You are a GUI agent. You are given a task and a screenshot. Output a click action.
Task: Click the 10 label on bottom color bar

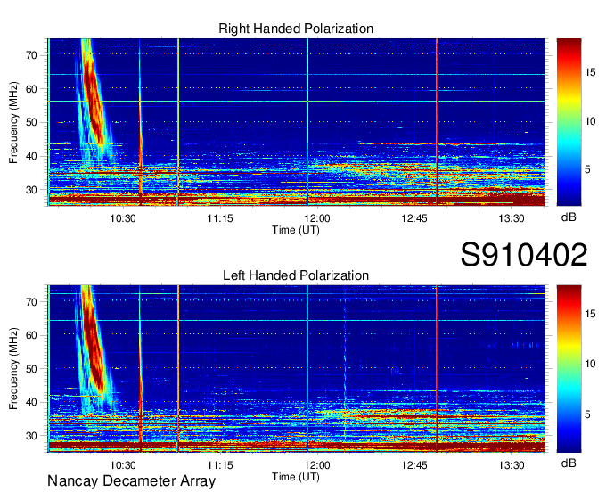tap(590, 364)
